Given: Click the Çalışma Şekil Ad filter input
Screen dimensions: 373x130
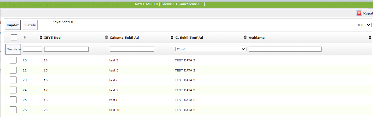Looking at the screenshot, I should (132, 49).
